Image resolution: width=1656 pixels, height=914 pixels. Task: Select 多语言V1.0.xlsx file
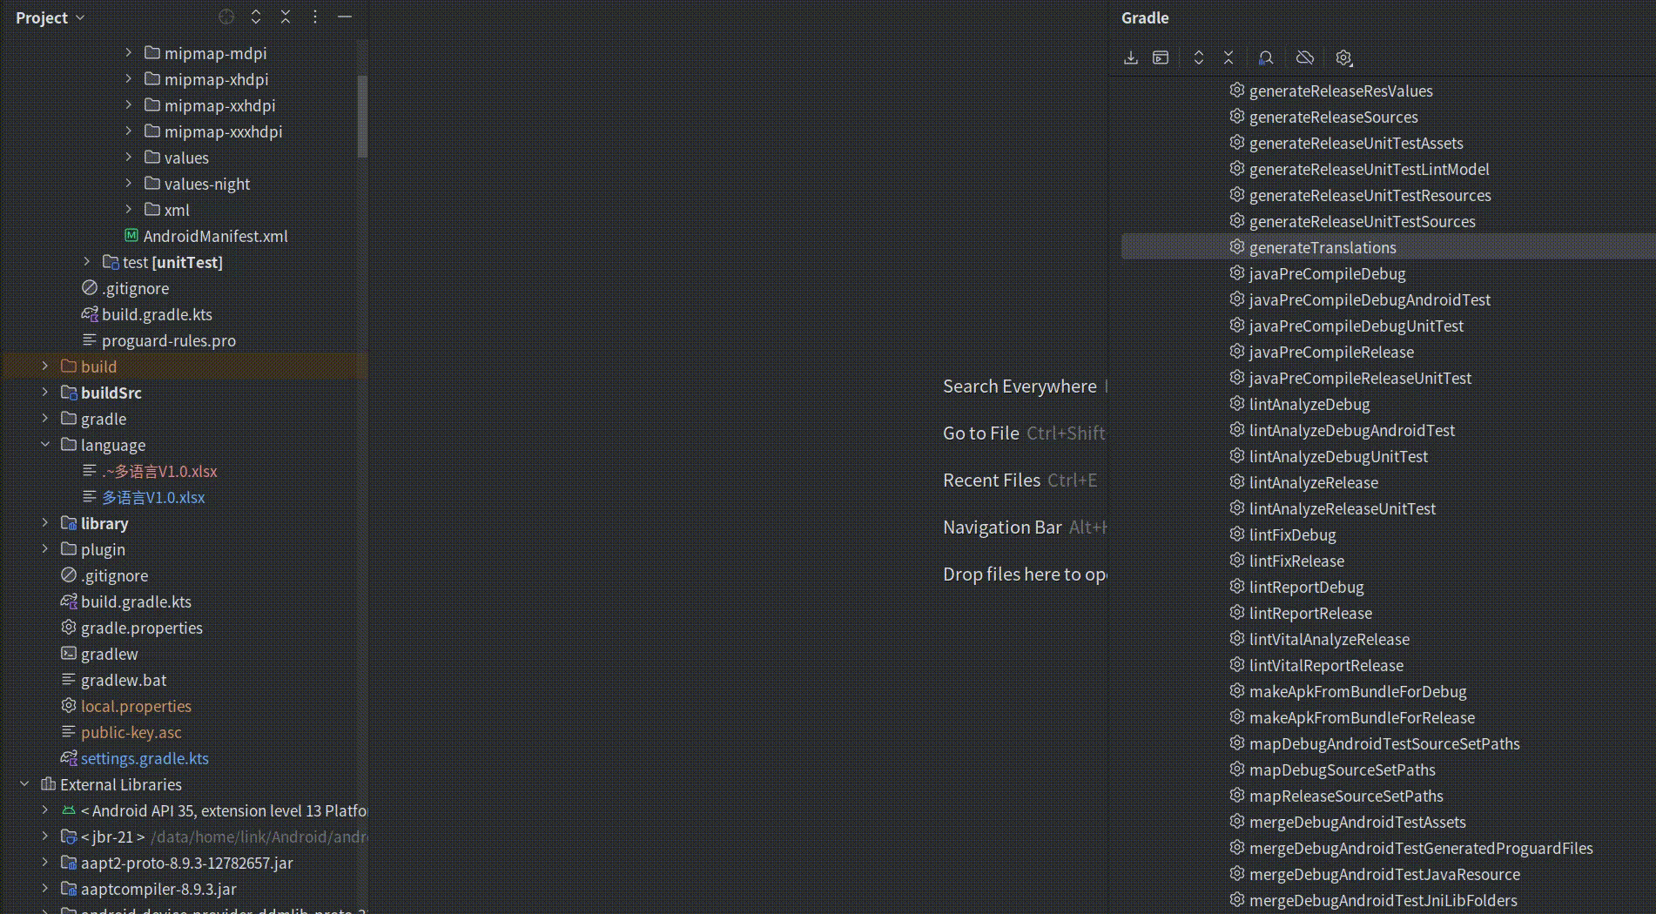pyautogui.click(x=153, y=497)
